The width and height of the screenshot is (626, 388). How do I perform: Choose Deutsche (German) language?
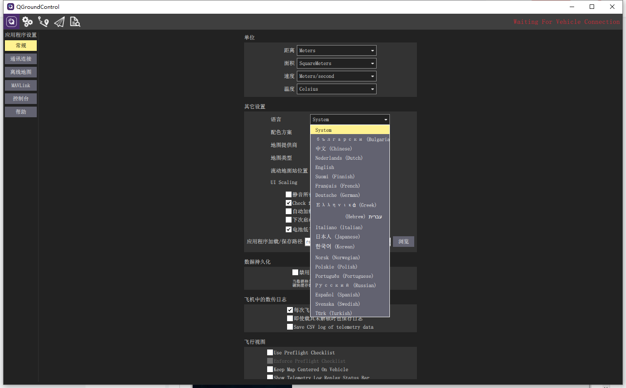[350, 195]
